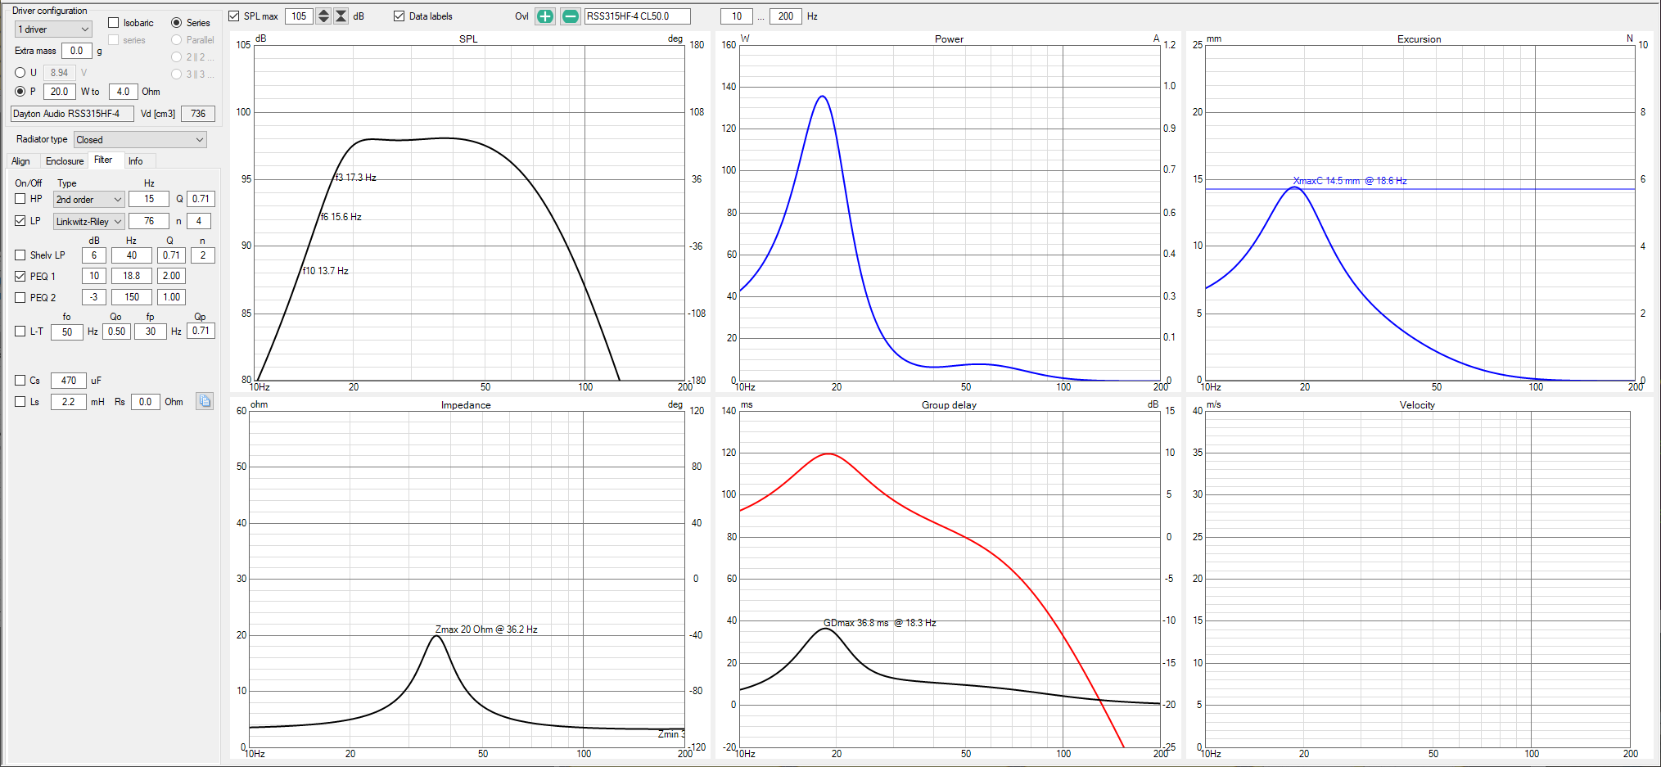Click the upper frequency limit 200 field
Screen dimensions: 1661x767
tap(786, 16)
